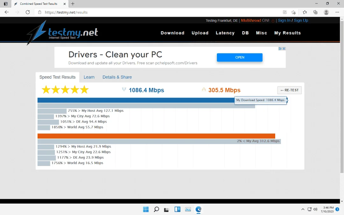Open the Collections icon

click(x=315, y=12)
